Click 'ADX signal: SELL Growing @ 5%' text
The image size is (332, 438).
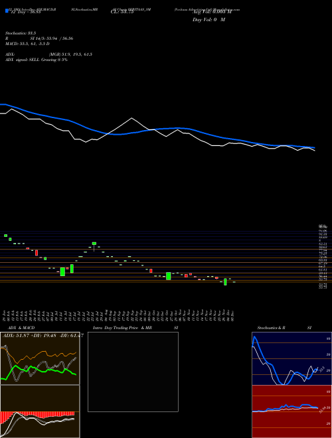coord(37,60)
